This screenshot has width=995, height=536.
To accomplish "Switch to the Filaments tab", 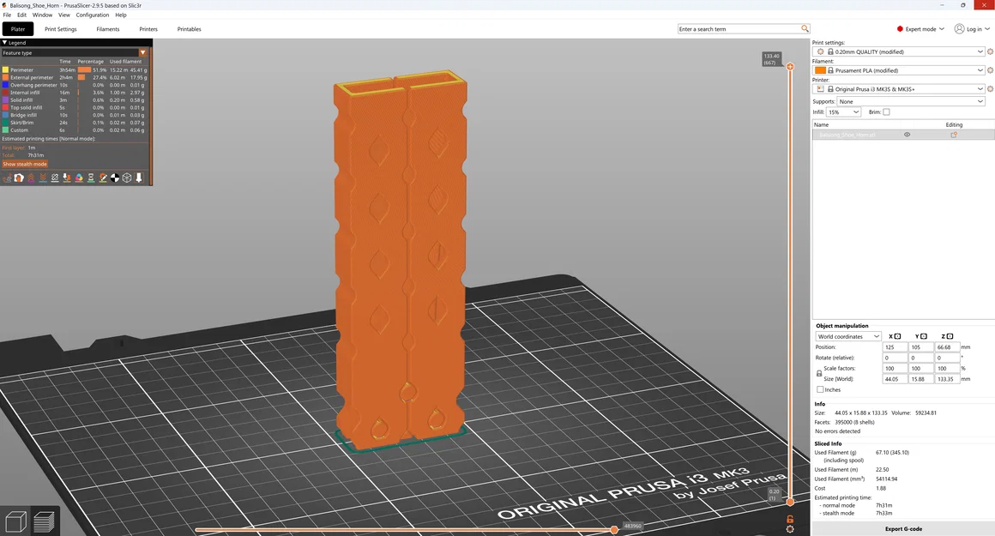I will click(x=108, y=29).
